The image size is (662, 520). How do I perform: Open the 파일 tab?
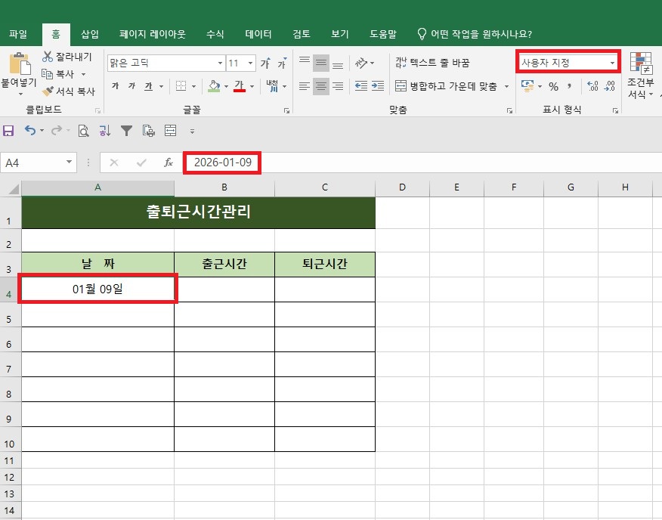[x=18, y=34]
